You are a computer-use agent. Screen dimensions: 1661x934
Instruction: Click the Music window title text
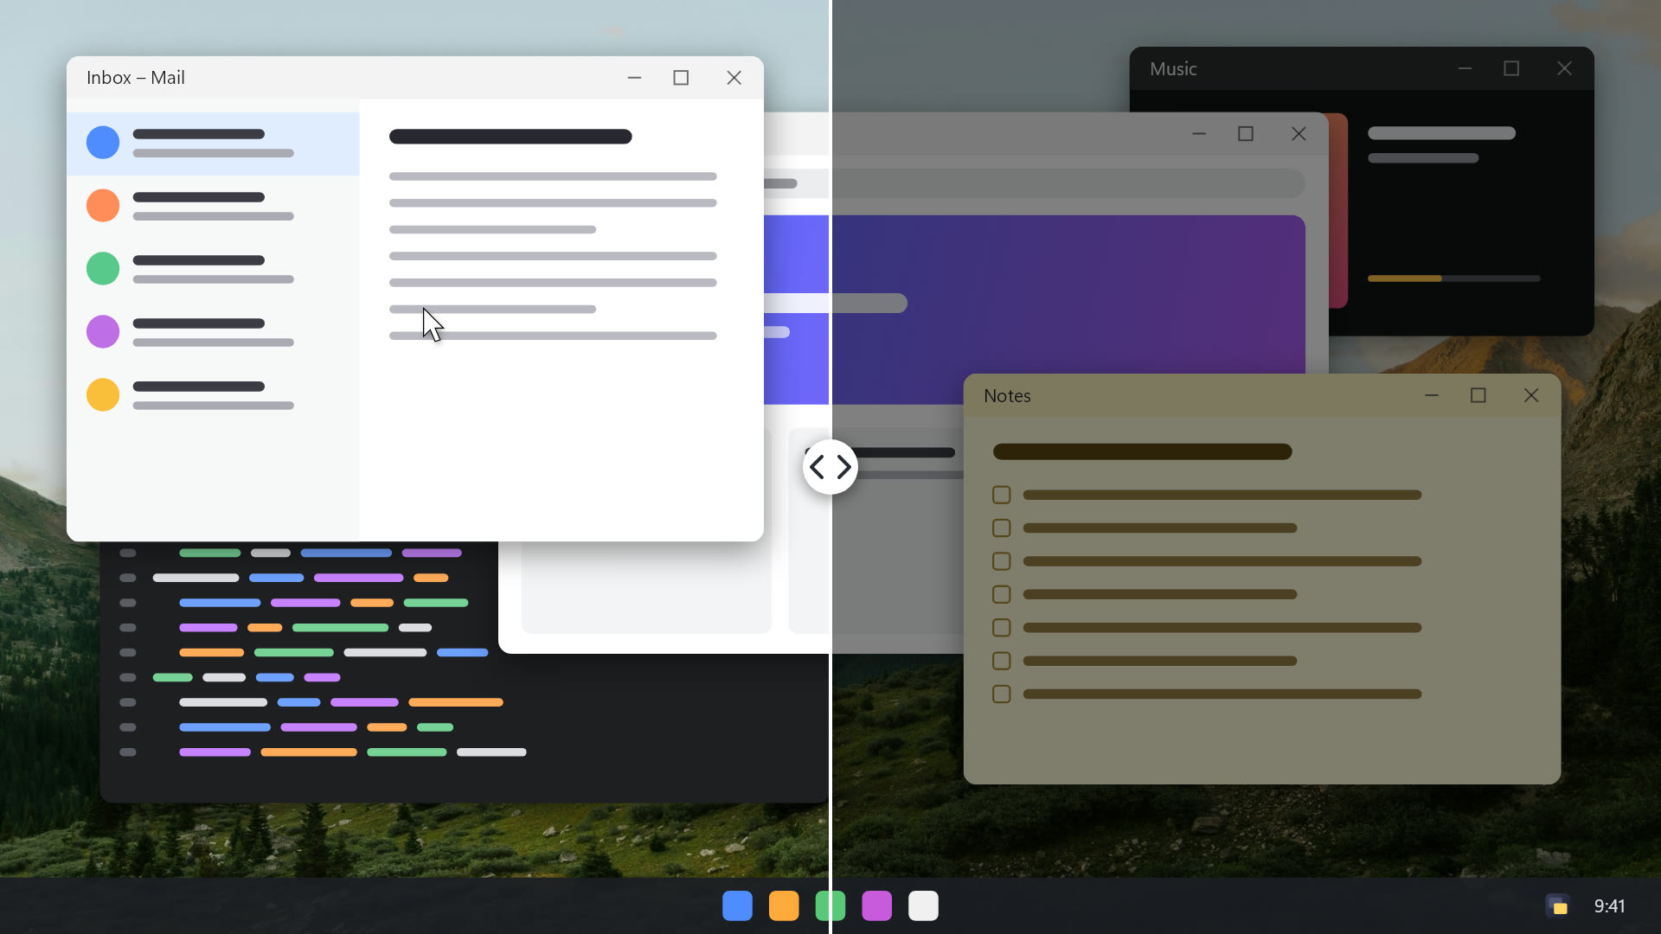click(x=1173, y=69)
